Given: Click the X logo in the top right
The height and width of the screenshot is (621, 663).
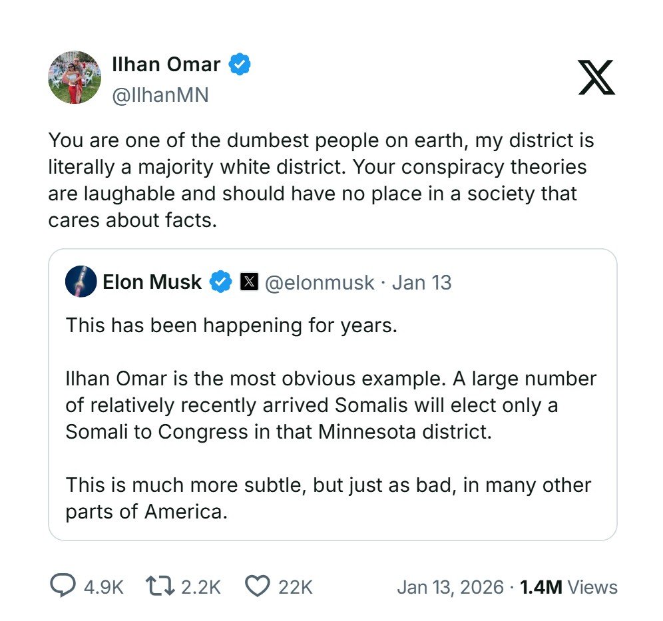Looking at the screenshot, I should tap(596, 77).
